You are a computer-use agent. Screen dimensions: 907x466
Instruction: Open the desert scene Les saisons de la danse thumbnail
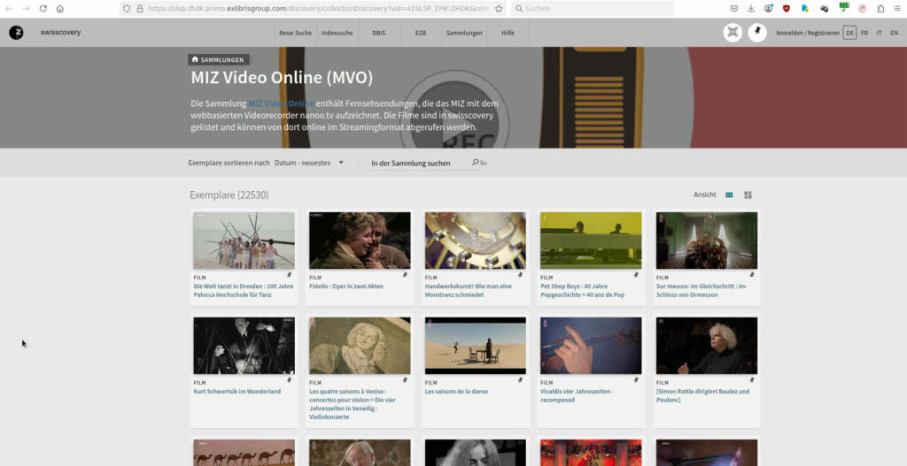pos(476,346)
